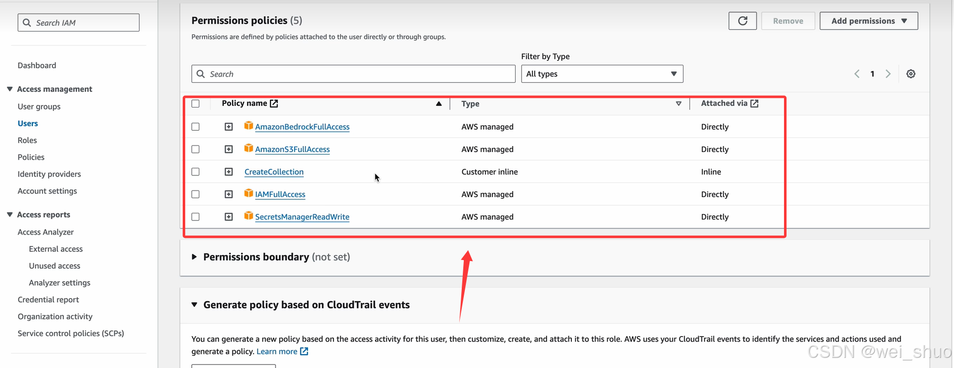The image size is (954, 368).
Task: Click the AmazonS3FullAccess policy cube icon
Action: (249, 148)
